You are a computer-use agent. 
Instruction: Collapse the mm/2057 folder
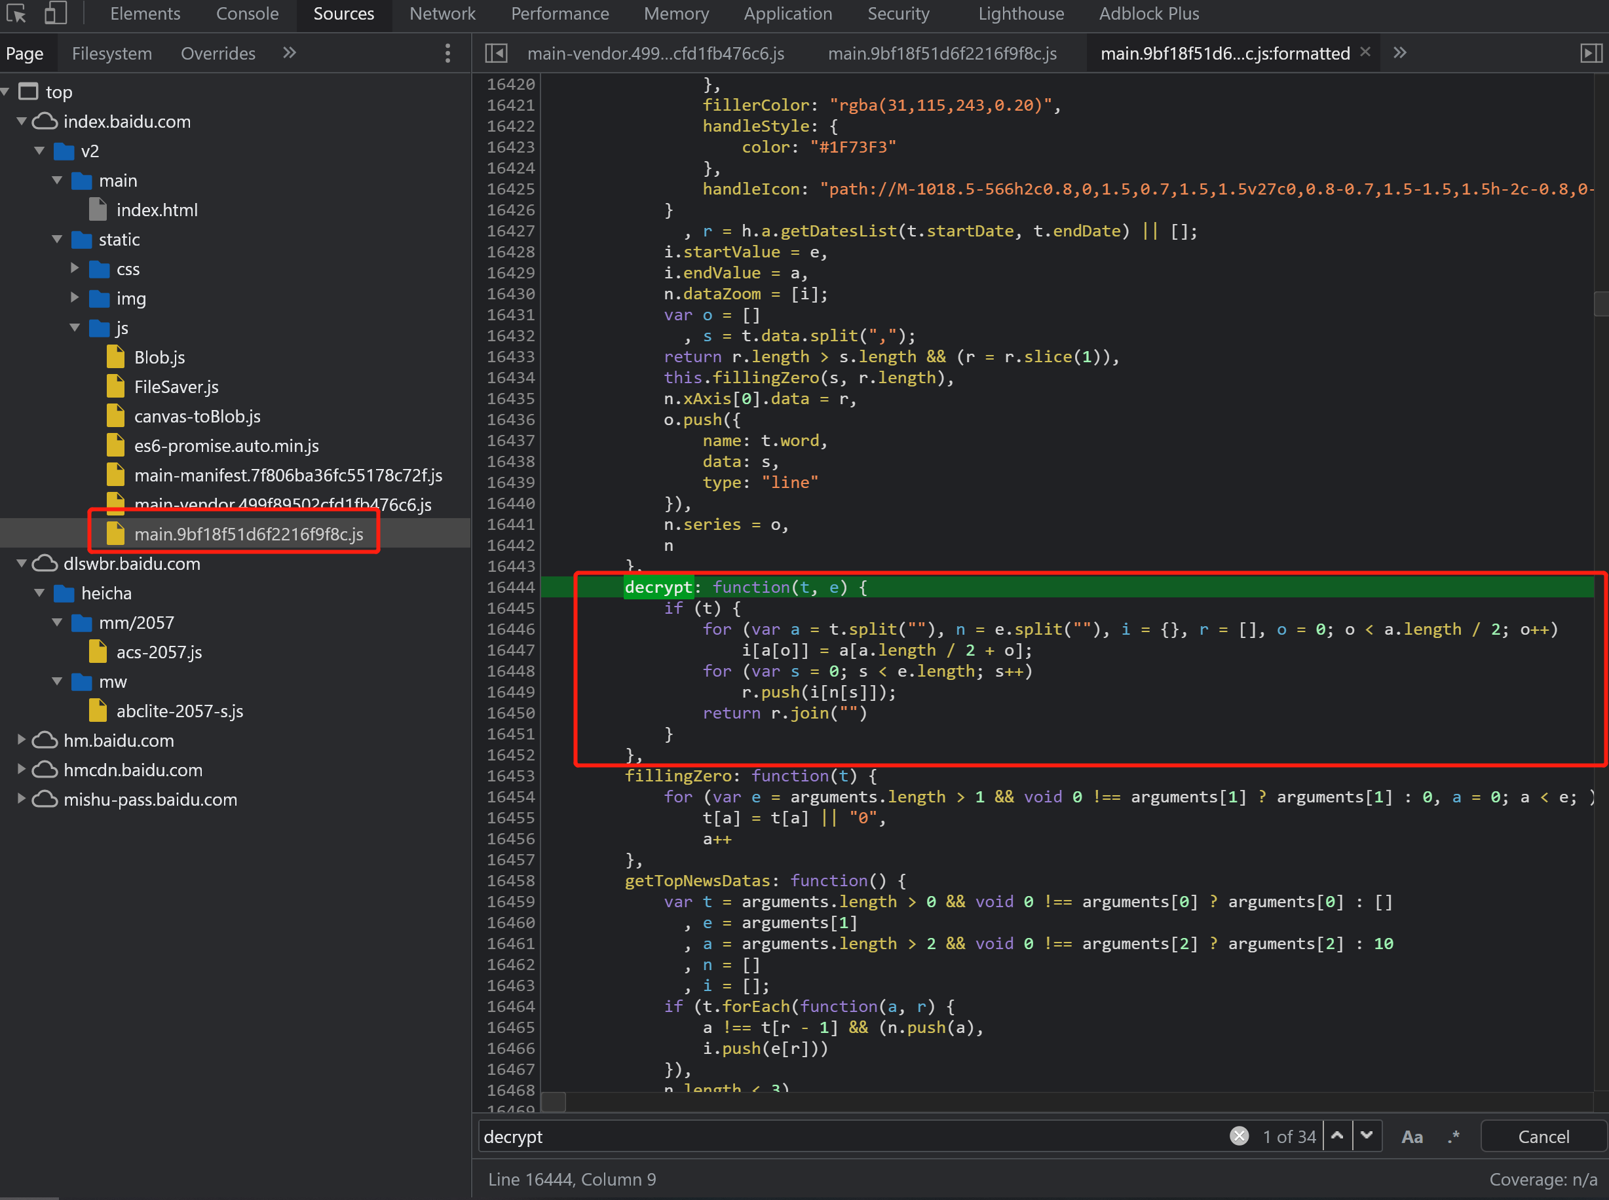[x=56, y=622]
